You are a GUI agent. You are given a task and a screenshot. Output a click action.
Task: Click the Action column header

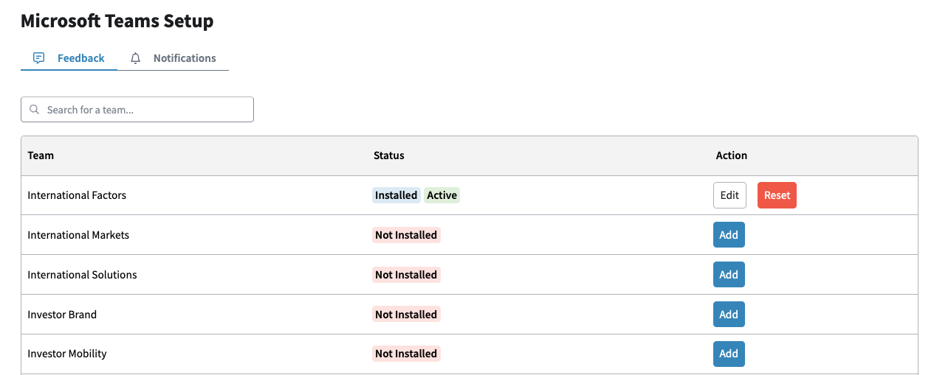click(732, 155)
